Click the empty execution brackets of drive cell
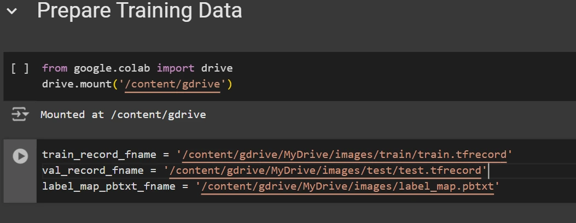Screen dimensions: 576x223 tap(20, 68)
